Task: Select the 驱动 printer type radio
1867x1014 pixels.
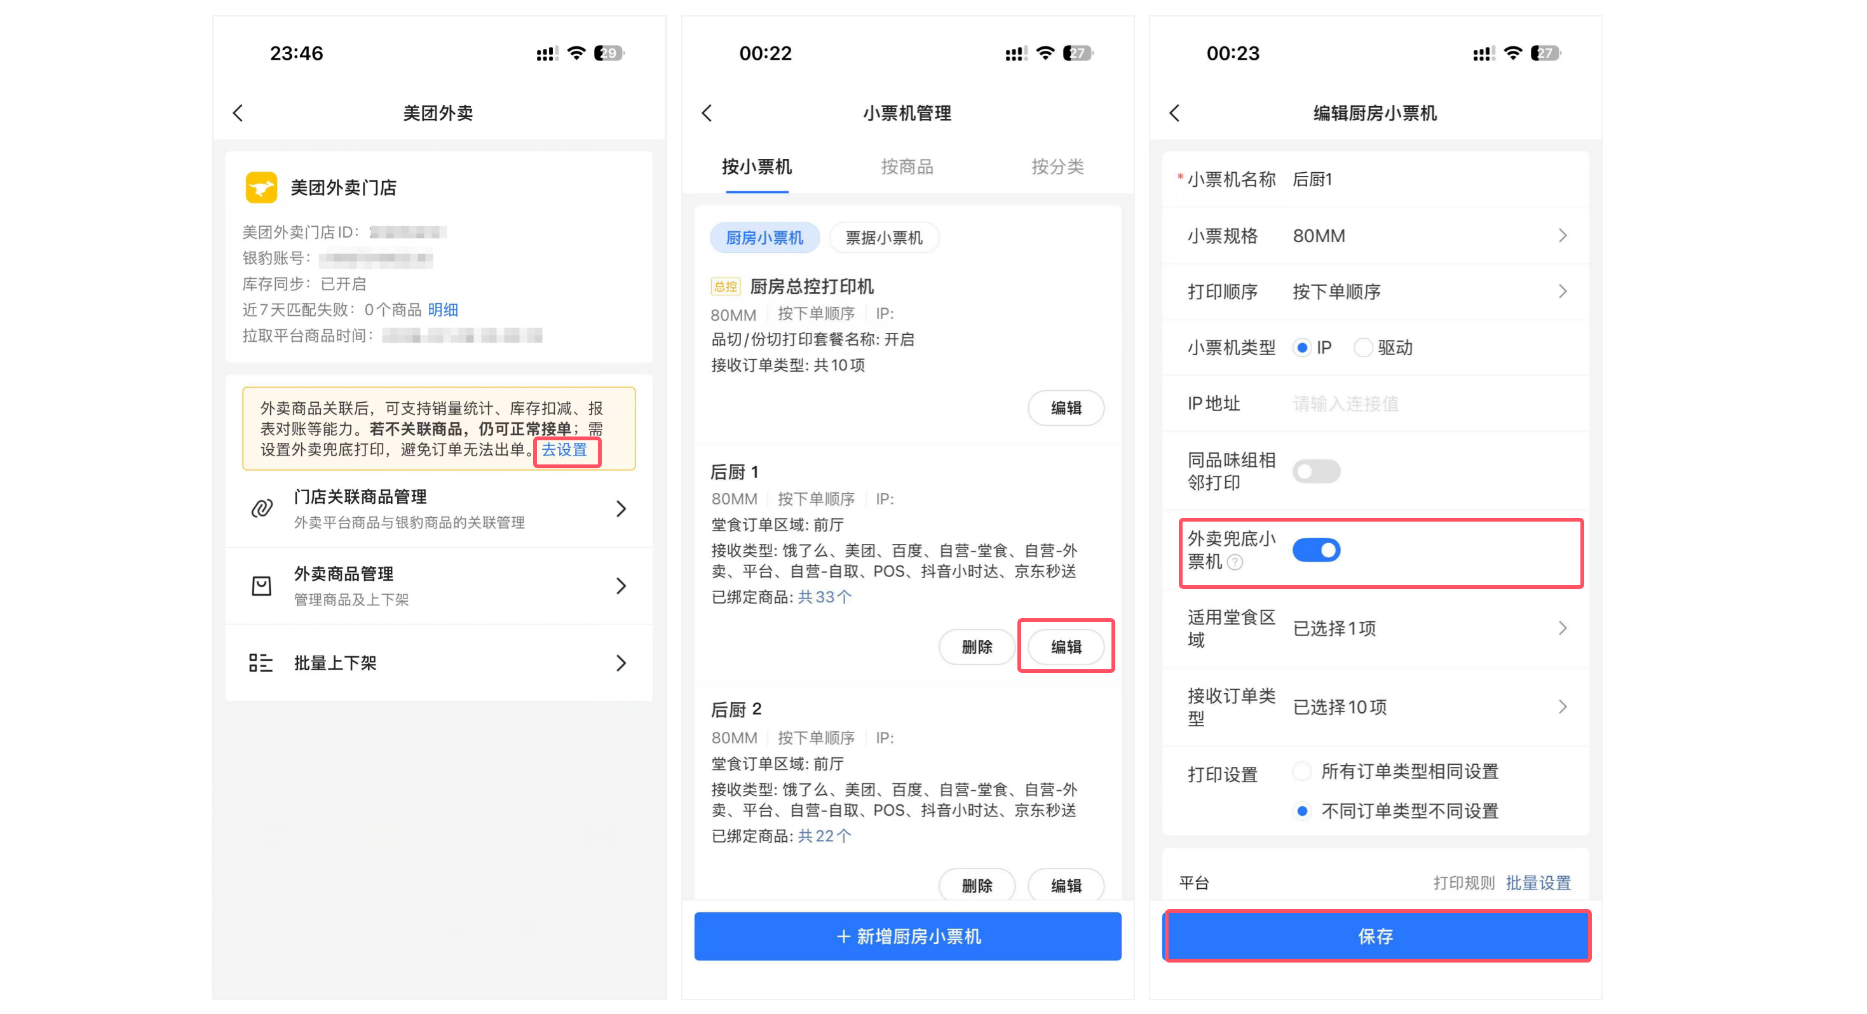Action: [1362, 348]
